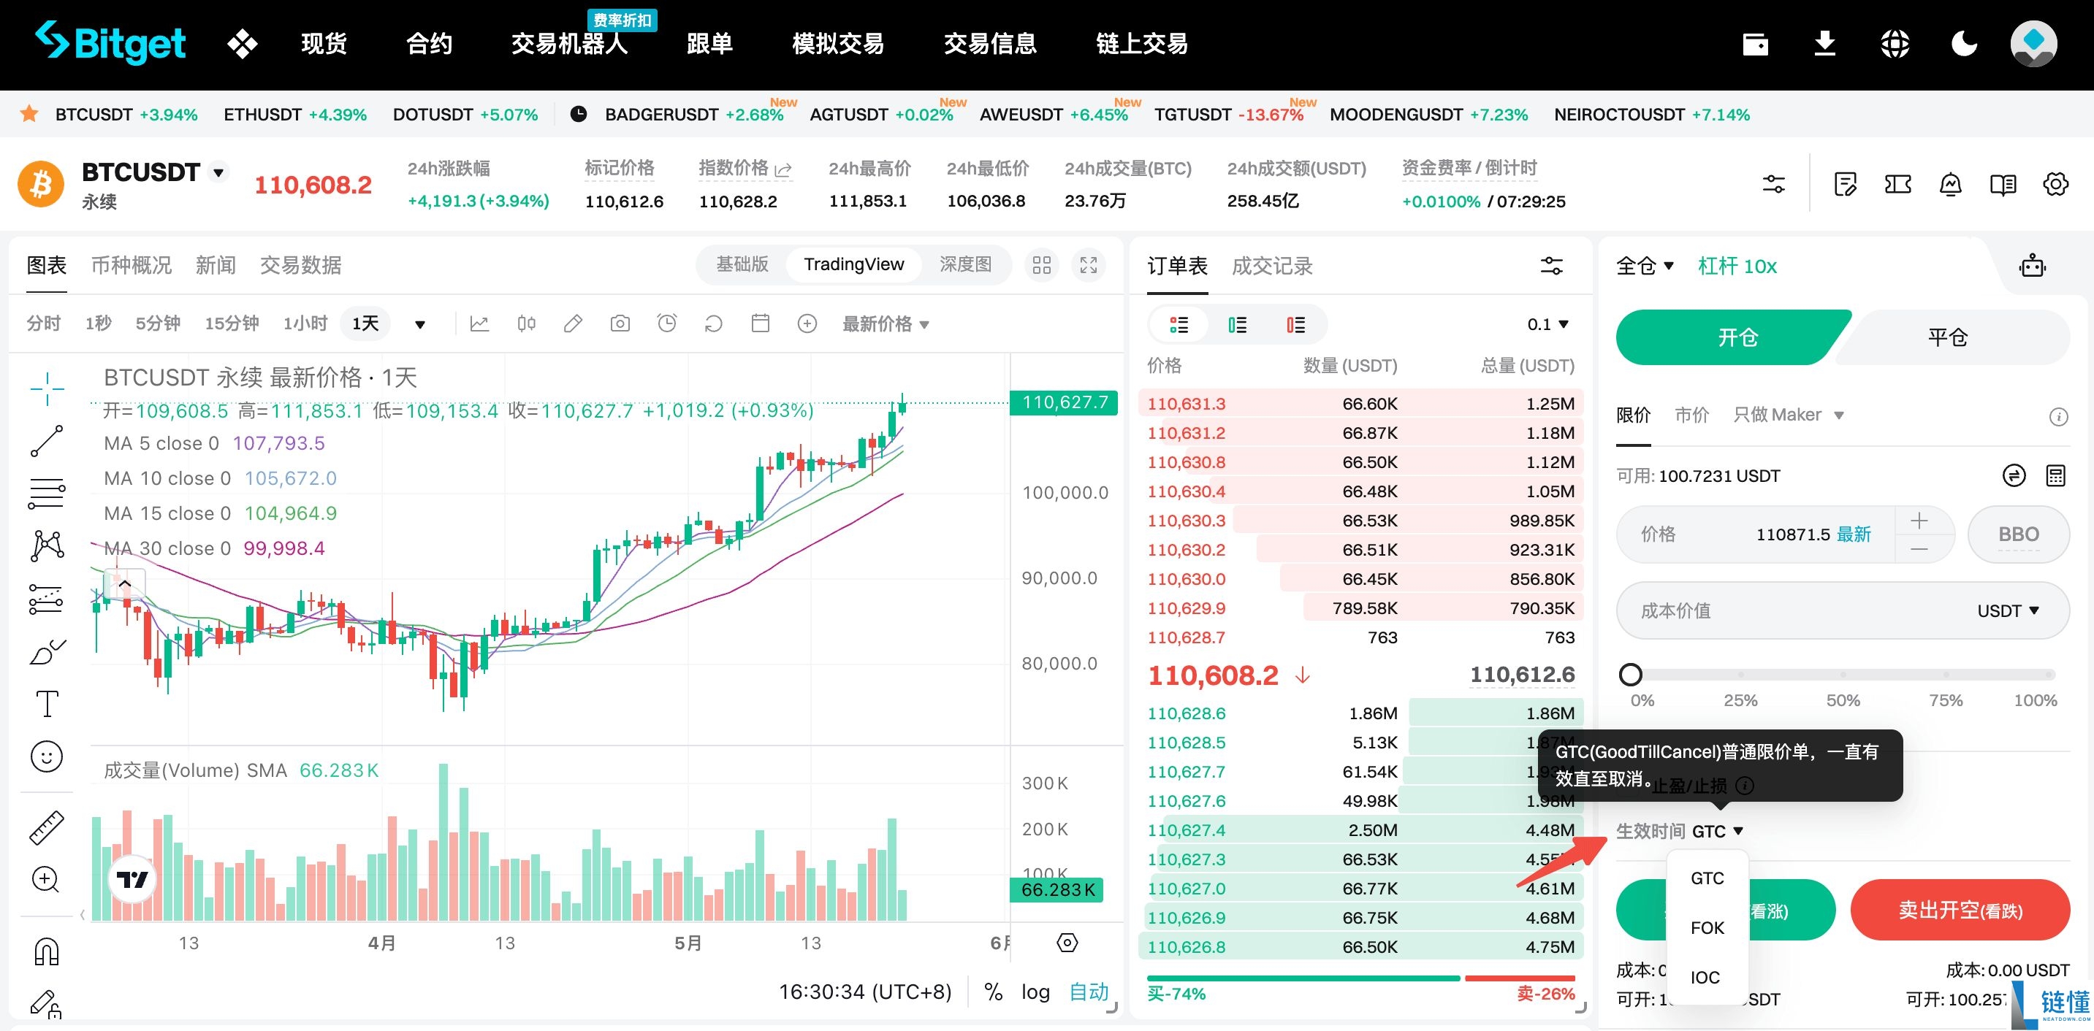Open the wallet assets icon
2094x1031 pixels.
[x=1755, y=44]
